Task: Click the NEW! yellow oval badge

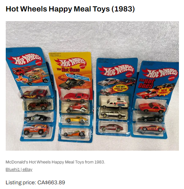Action: pyautogui.click(x=120, y=88)
